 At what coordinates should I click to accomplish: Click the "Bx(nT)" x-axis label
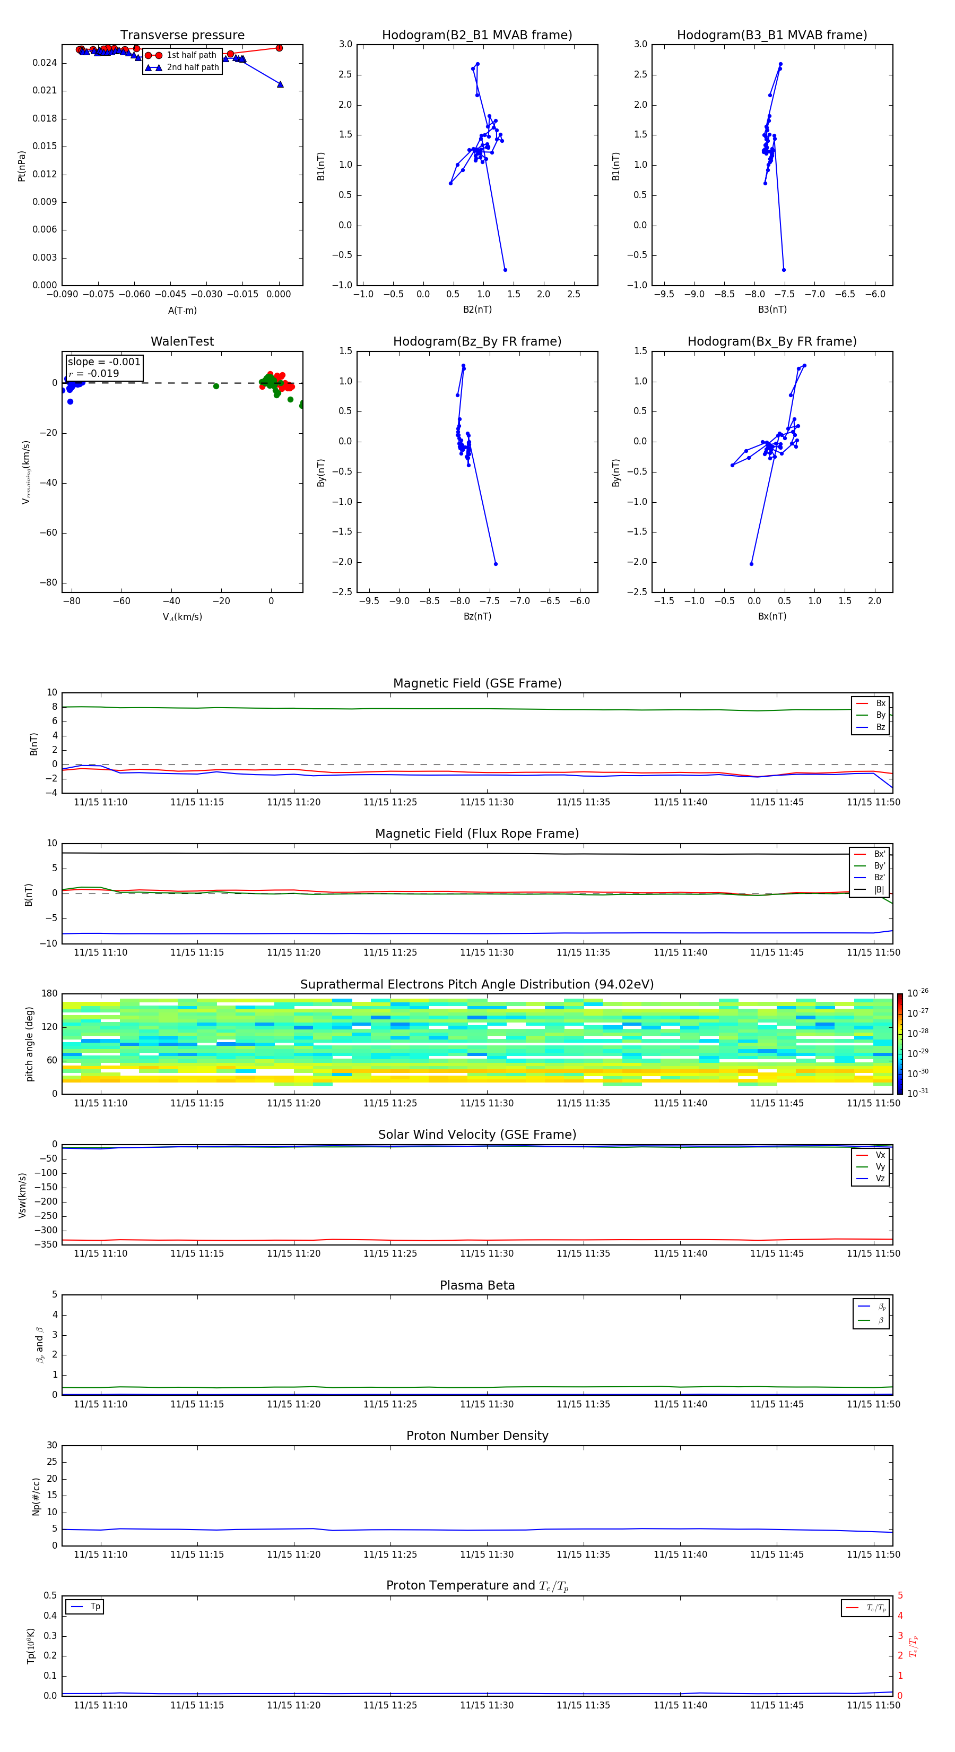[x=772, y=616]
